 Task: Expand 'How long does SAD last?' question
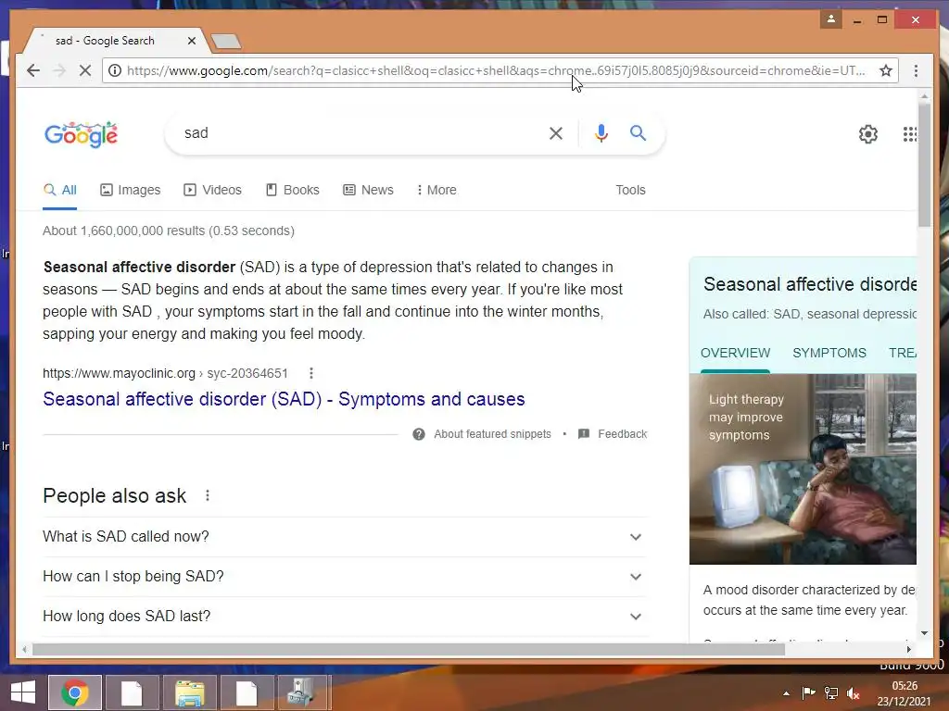click(345, 617)
